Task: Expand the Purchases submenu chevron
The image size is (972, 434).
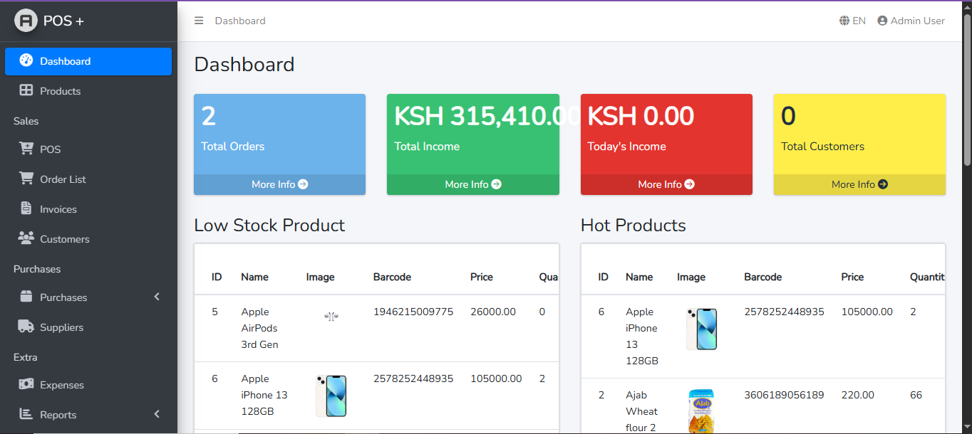Action: (157, 297)
